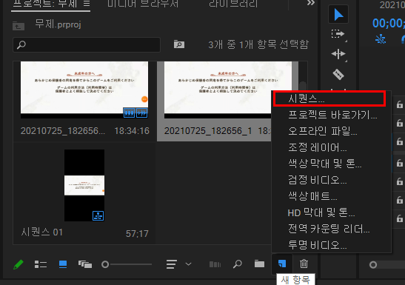The image size is (405, 285).
Task: Select second clip thumbnail 20210725_182656_1
Action: pyautogui.click(x=218, y=90)
